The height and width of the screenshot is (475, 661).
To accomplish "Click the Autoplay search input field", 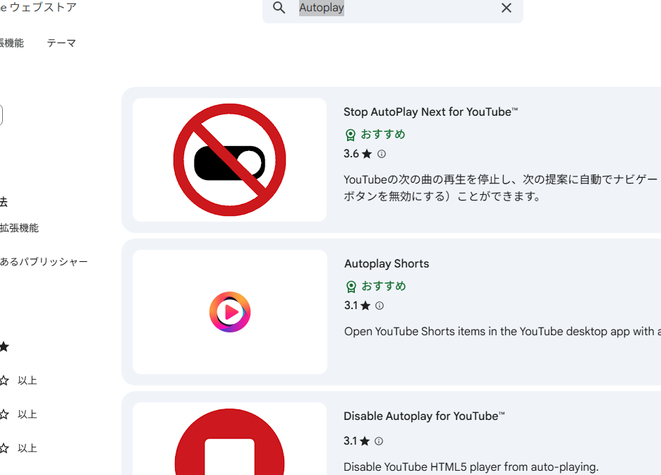I will pyautogui.click(x=395, y=8).
